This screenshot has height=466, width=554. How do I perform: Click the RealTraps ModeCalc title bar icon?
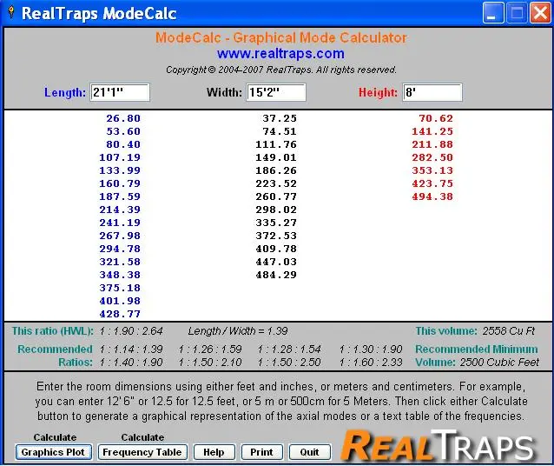click(x=11, y=13)
